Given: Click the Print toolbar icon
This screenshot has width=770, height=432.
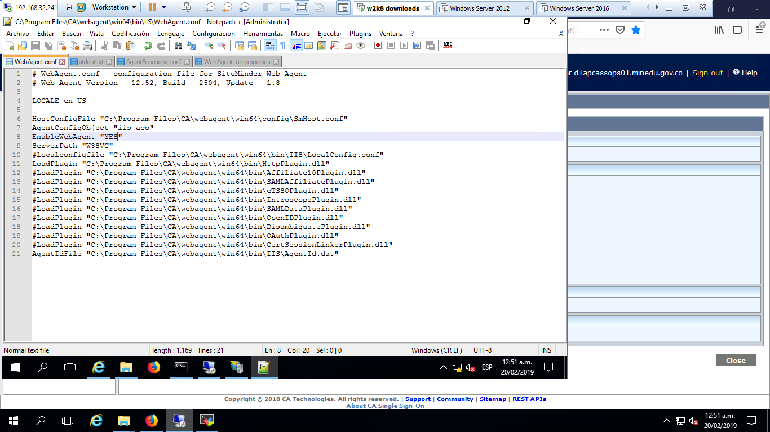Looking at the screenshot, I should (87, 46).
